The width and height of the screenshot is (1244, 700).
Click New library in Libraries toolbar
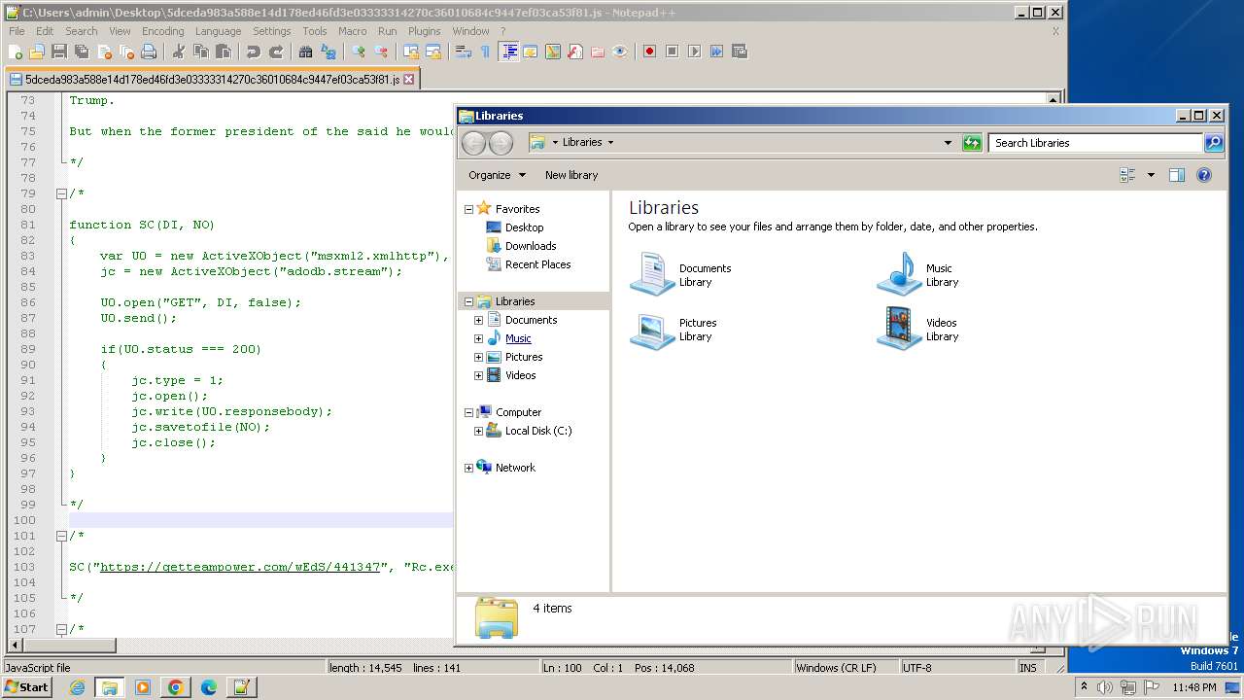click(571, 175)
